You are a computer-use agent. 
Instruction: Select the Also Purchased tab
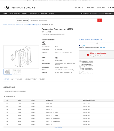click(x=17, y=79)
